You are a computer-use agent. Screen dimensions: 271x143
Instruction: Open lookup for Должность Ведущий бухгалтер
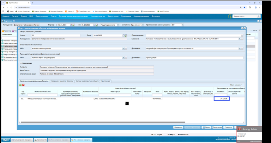click(242, 48)
